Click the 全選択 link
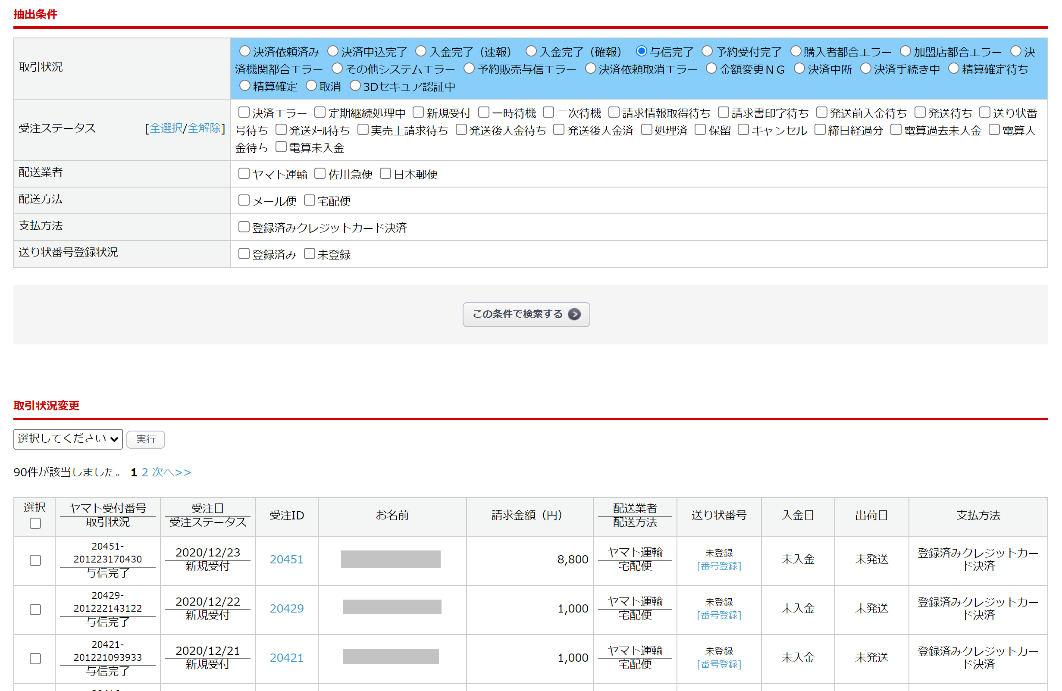Screen dimensions: 1062x691 click(x=166, y=128)
